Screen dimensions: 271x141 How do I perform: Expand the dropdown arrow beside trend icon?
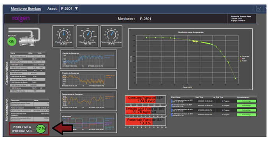pyautogui.click(x=266, y=8)
